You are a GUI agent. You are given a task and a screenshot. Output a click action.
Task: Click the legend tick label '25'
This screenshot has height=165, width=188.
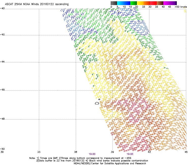pyautogui.click(x=144, y=7)
